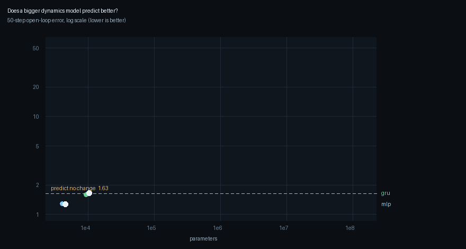The width and height of the screenshot is (466, 249).
Task: Click the x-axis tick label '1e6'
Action: pyautogui.click(x=218, y=228)
